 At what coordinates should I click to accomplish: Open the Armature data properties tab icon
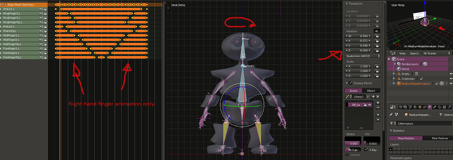point(430,107)
